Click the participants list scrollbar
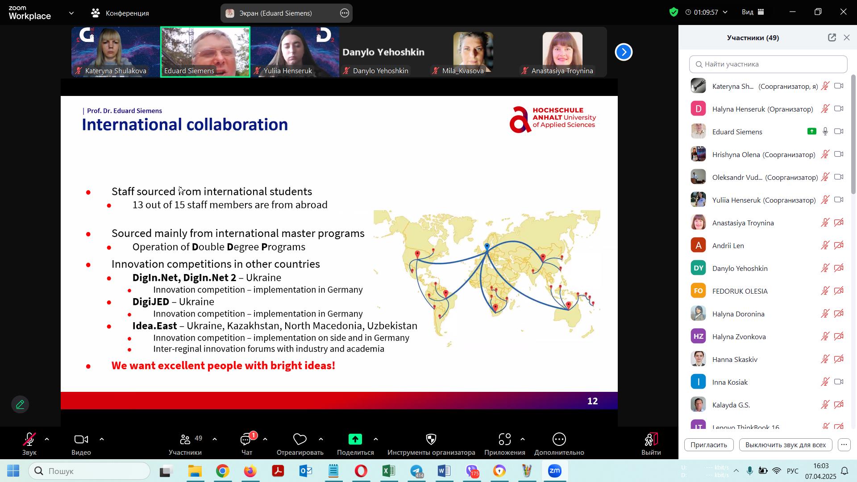 point(853,134)
